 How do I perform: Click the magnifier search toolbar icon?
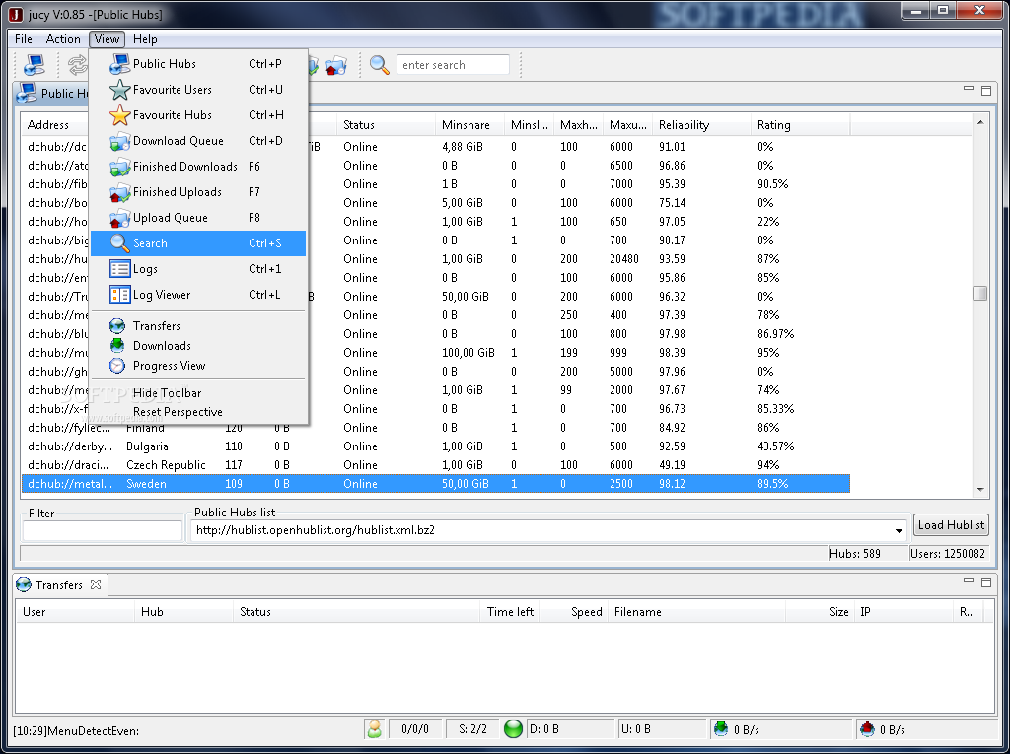tap(380, 65)
